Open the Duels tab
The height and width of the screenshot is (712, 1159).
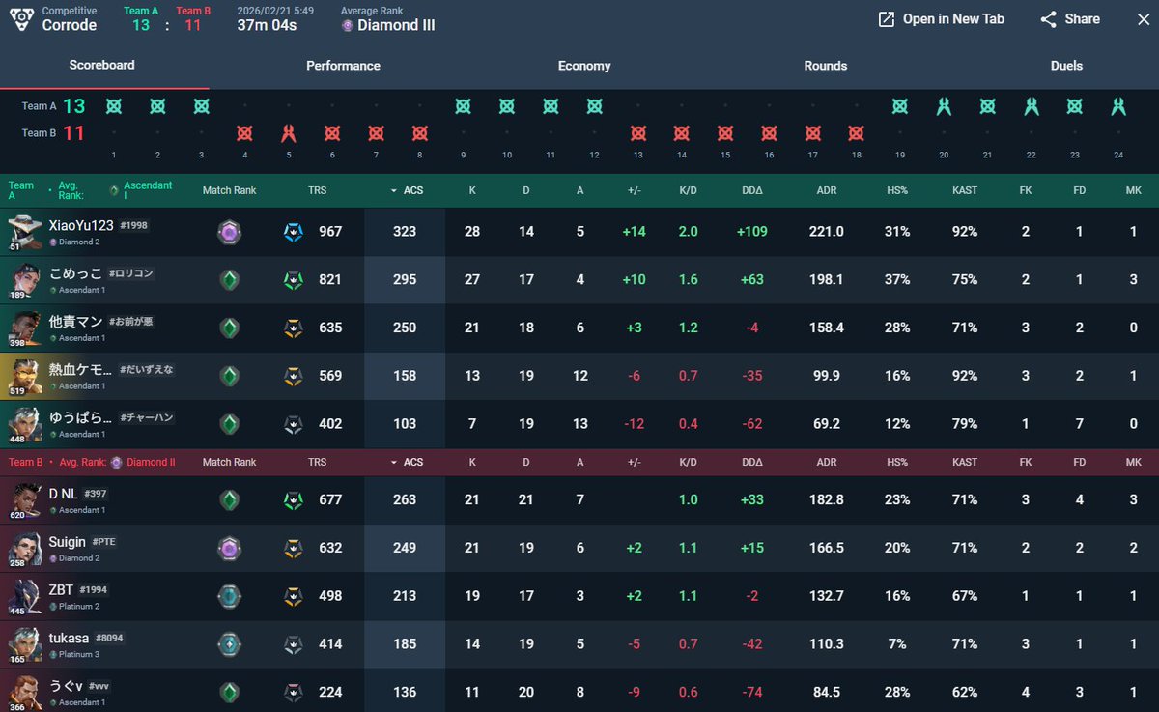click(x=1066, y=66)
